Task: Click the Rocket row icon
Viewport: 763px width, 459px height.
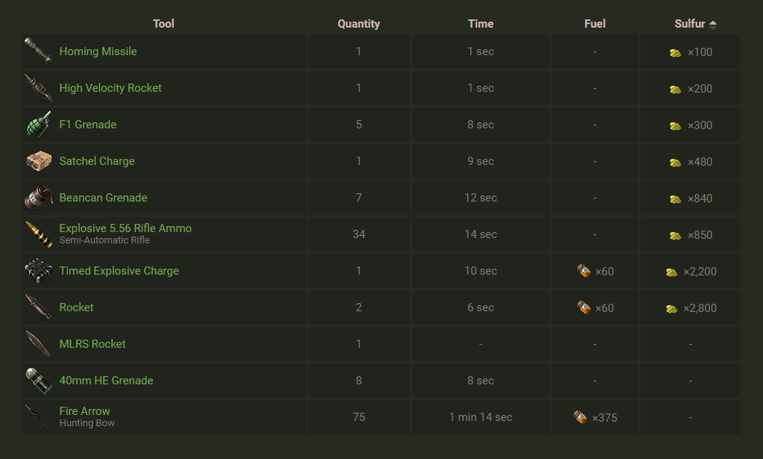Action: 37,307
